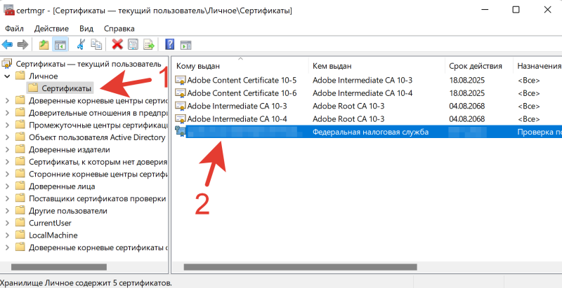The image size is (562, 288).
Task: Open the Вид menu
Action: (86, 29)
